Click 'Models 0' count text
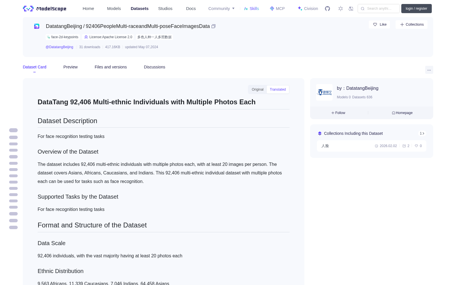The height and width of the screenshot is (285, 456). 344,97
